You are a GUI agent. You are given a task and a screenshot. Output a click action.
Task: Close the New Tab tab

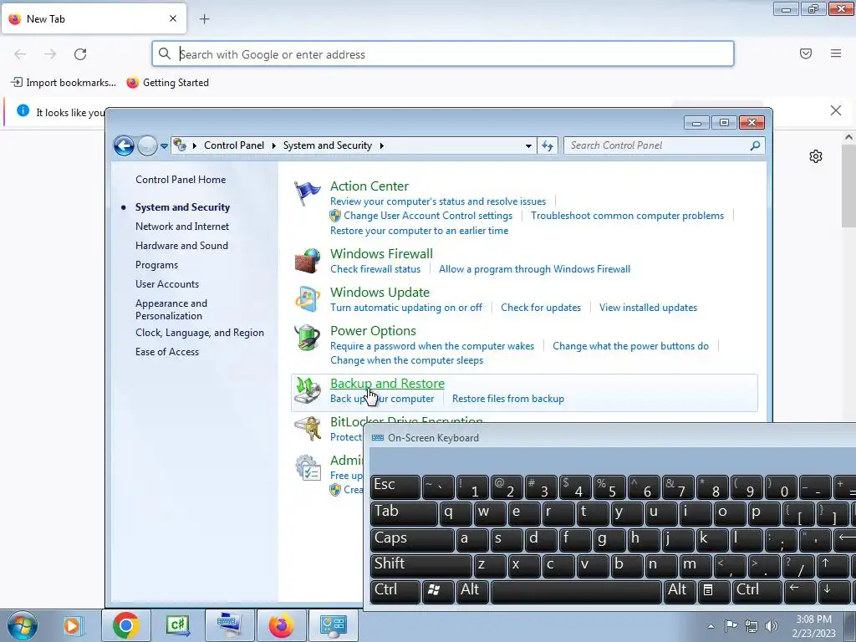tap(173, 18)
